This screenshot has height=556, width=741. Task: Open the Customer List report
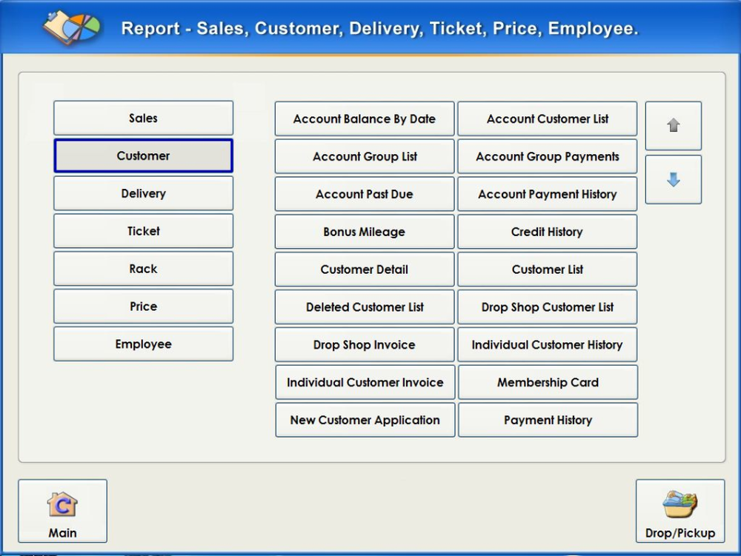pos(548,269)
